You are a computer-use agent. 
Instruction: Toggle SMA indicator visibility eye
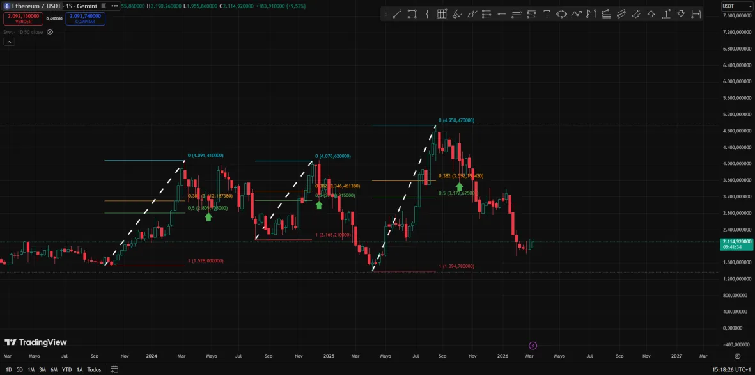pyautogui.click(x=50, y=32)
